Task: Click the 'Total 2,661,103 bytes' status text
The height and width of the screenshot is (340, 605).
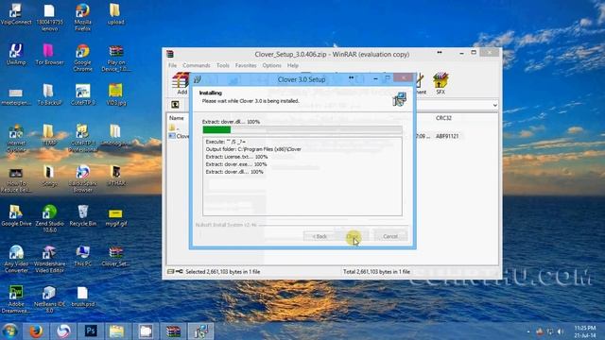Action: tap(376, 272)
